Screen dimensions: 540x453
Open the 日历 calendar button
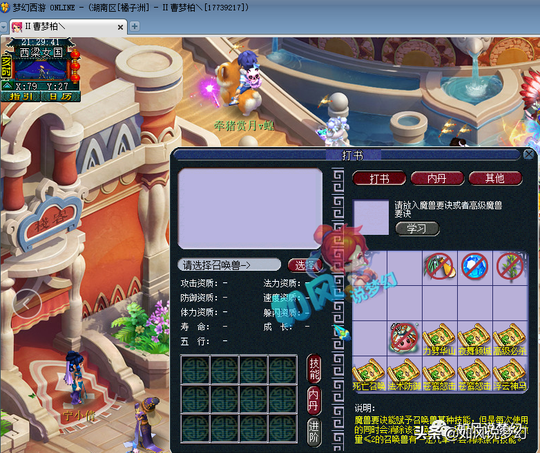(x=61, y=97)
